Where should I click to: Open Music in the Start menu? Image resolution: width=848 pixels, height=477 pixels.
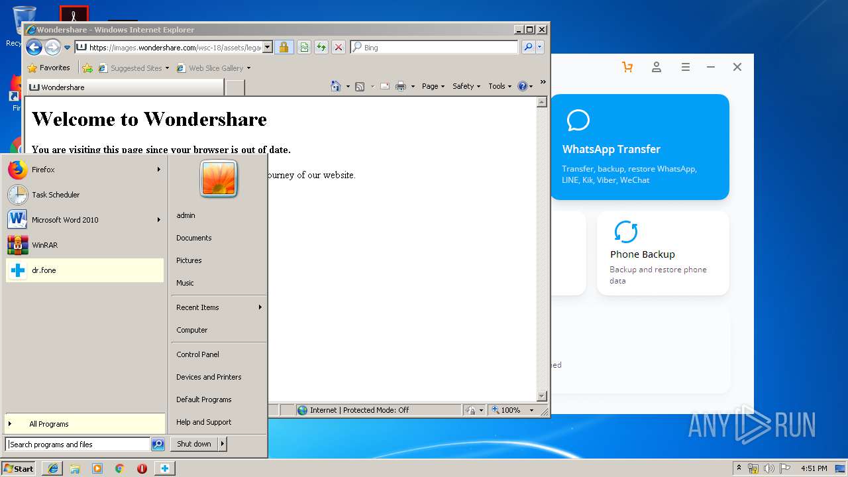click(185, 283)
